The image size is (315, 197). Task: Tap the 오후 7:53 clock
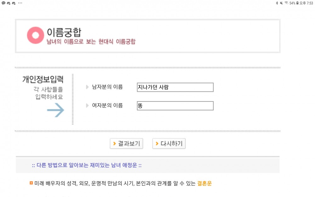(x=306, y=3)
